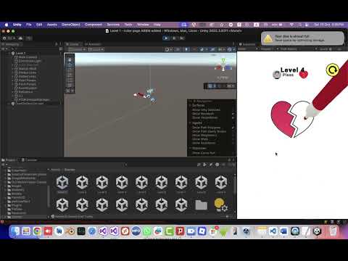Select the yellow lighting settings asset
This screenshot has width=348, height=261.
click(x=220, y=205)
